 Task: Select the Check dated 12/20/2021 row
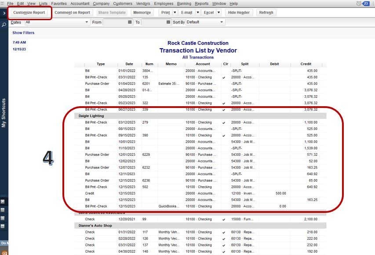click(200, 219)
